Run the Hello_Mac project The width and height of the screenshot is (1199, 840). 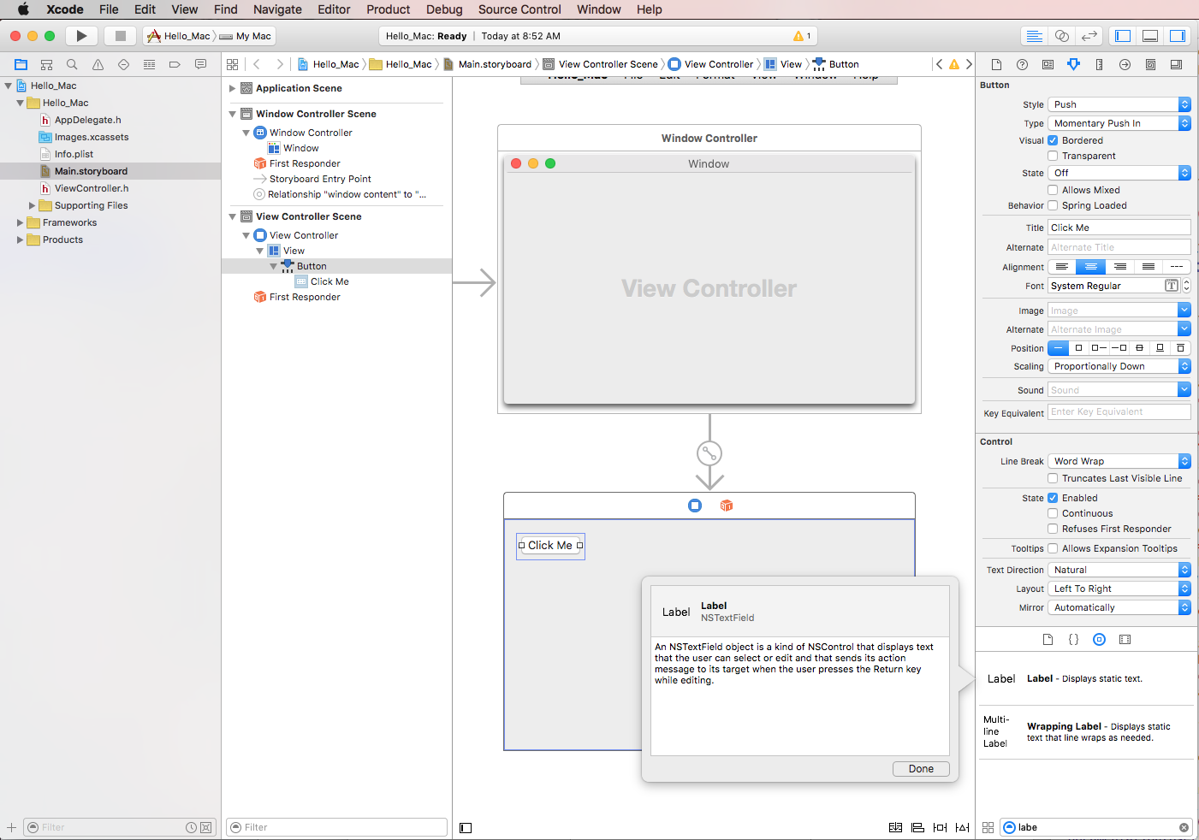pos(81,35)
